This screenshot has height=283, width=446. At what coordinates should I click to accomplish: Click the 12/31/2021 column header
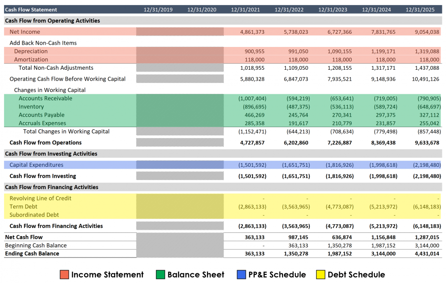pyautogui.click(x=245, y=9)
